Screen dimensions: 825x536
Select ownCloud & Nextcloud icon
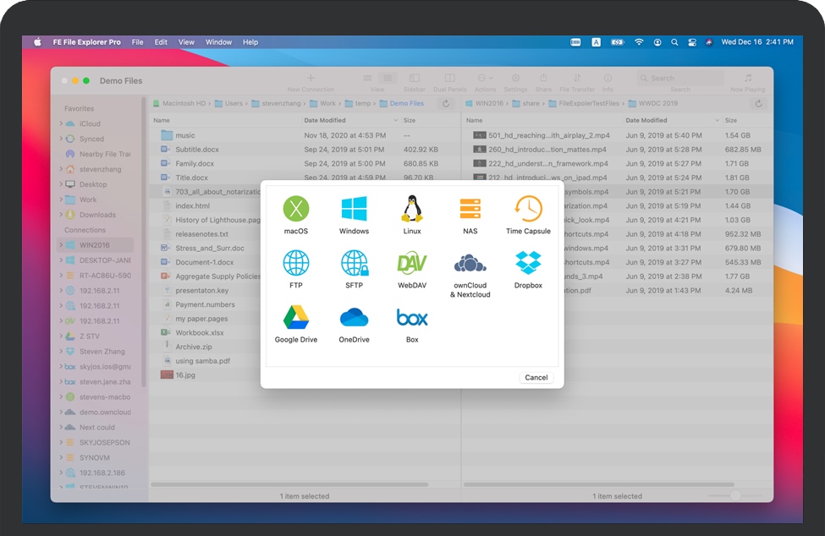pyautogui.click(x=470, y=264)
